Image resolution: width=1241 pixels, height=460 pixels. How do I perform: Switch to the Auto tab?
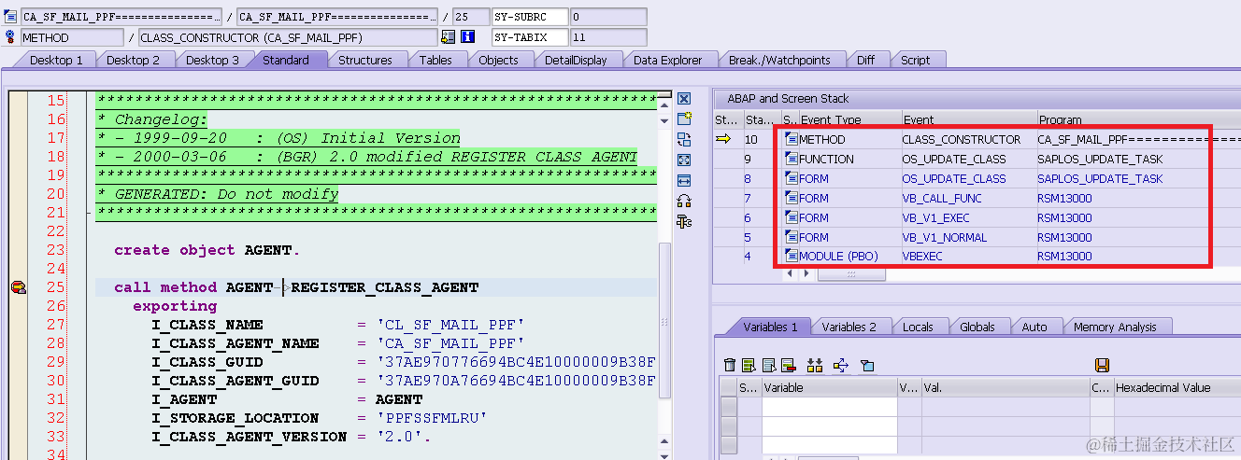pyautogui.click(x=1034, y=327)
